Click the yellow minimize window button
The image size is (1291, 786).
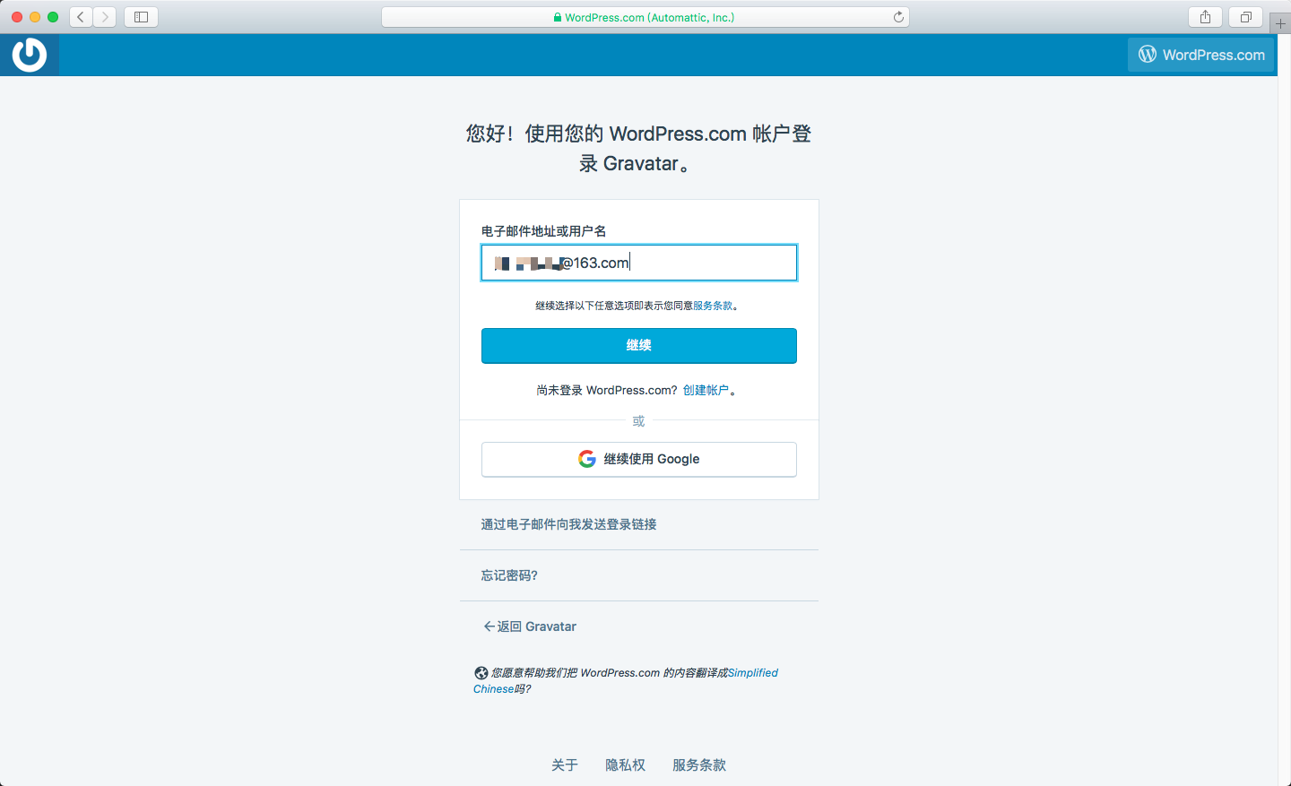pos(35,17)
